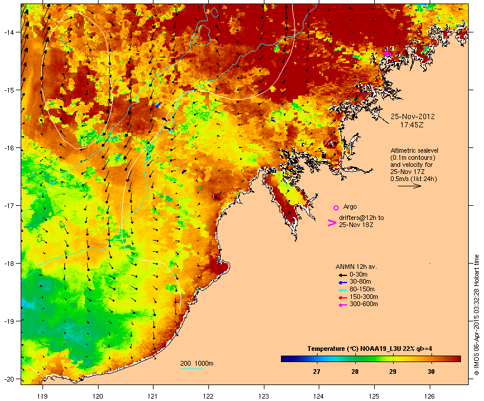This screenshot has width=484, height=401.
Task: Click the magenta 300-600m arrow icon
Action: [342, 305]
